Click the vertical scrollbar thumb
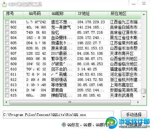This screenshot has width=150, height=131. (144, 91)
